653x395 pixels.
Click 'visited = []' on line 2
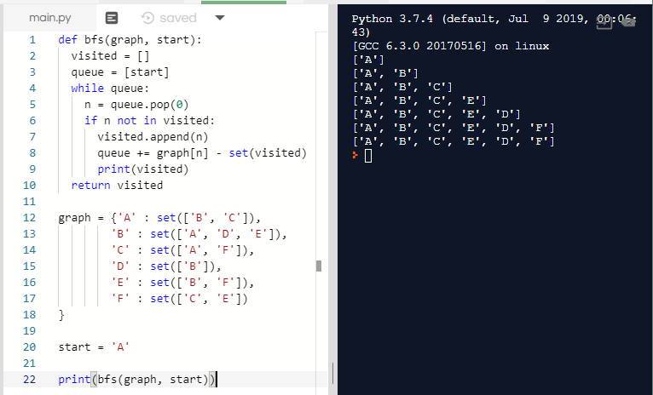tap(110, 56)
